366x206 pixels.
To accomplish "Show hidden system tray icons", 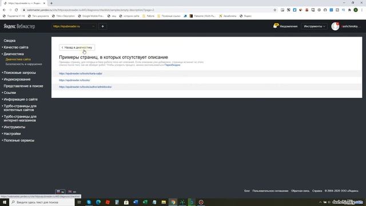I will pos(320,202).
